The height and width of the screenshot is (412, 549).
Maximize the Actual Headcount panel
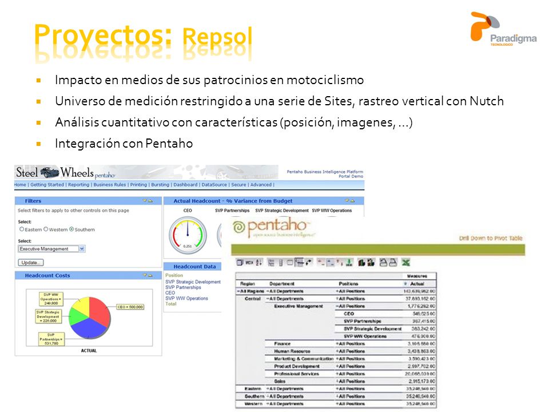click(x=352, y=201)
